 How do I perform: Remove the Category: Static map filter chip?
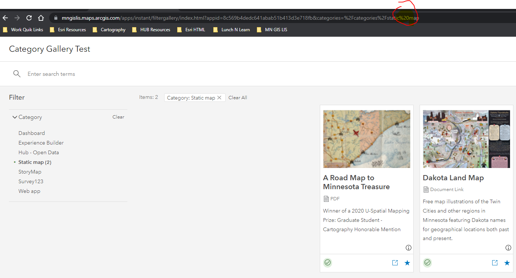click(x=219, y=98)
